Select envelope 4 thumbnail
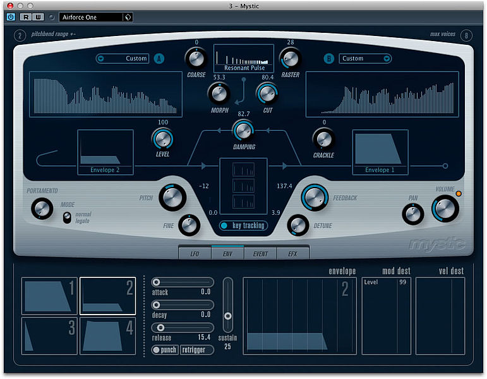This screenshot has height=379, width=487. (x=108, y=336)
